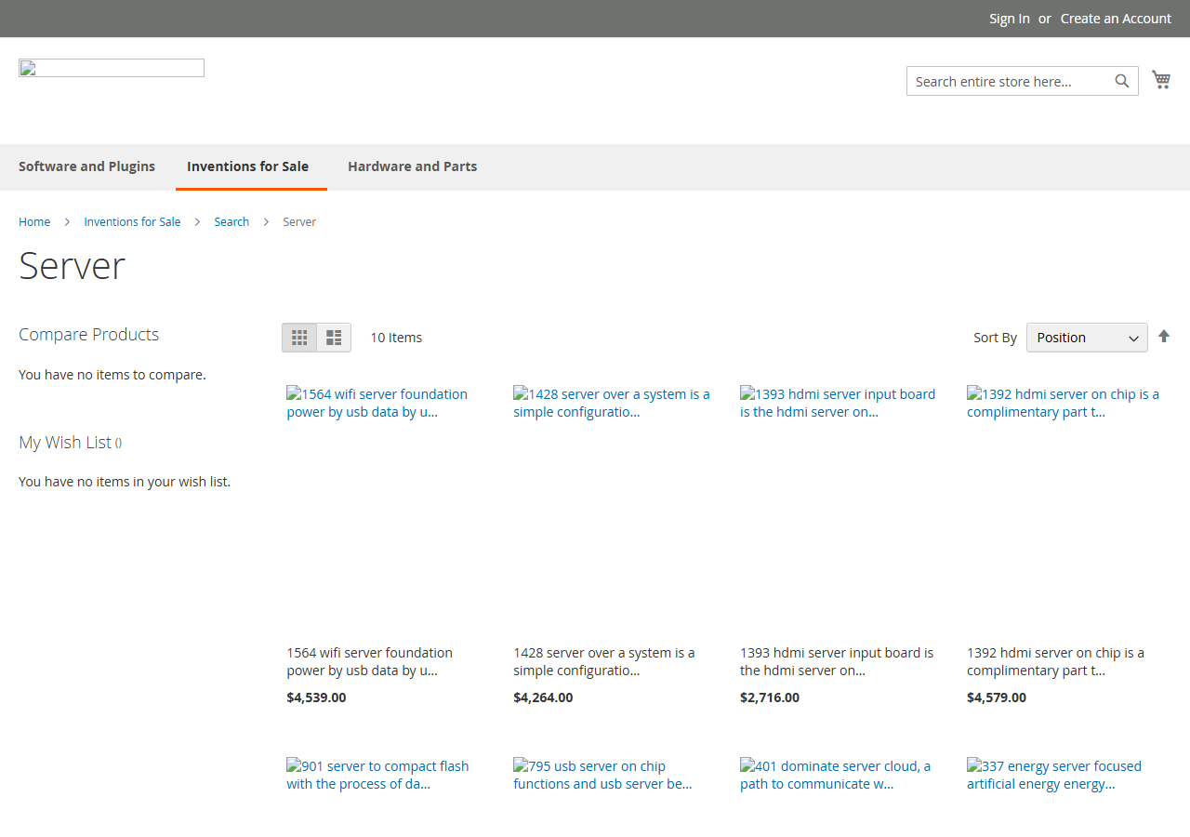Switch to grid view mode
This screenshot has height=837, width=1190.
click(x=299, y=338)
